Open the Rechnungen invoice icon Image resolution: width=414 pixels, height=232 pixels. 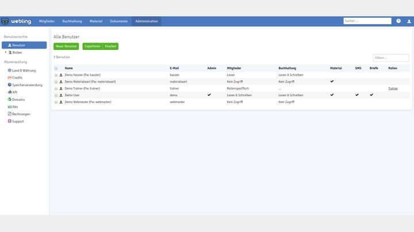click(10, 113)
